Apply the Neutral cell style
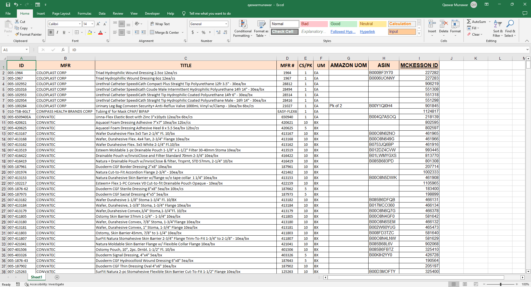The width and height of the screenshot is (531, 287). pos(373,24)
